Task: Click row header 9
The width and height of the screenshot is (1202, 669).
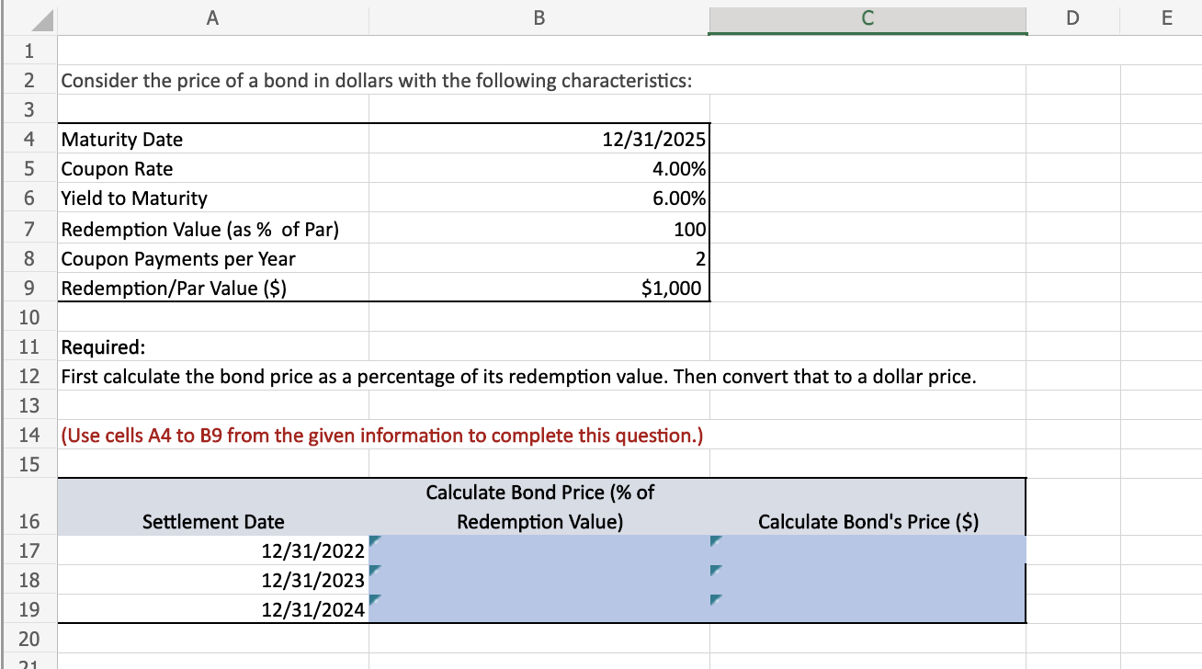Action: pos(28,288)
